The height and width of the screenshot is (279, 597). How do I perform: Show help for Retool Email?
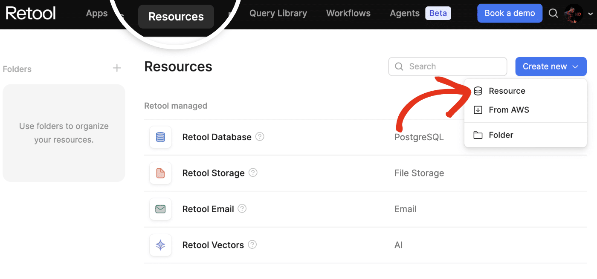(x=242, y=209)
